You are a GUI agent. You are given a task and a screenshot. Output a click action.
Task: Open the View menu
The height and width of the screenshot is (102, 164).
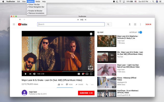(x=24, y=2)
